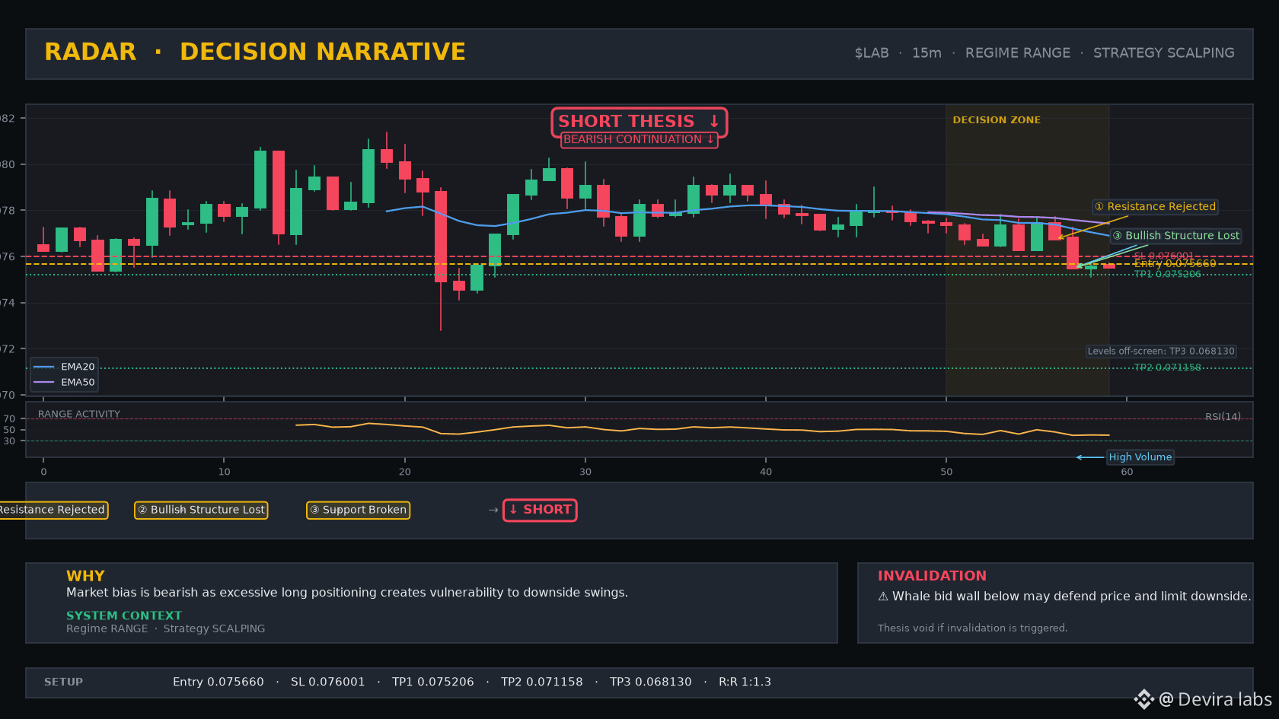
Task: Click the Whale bid wall warning text
Action: 1072,597
